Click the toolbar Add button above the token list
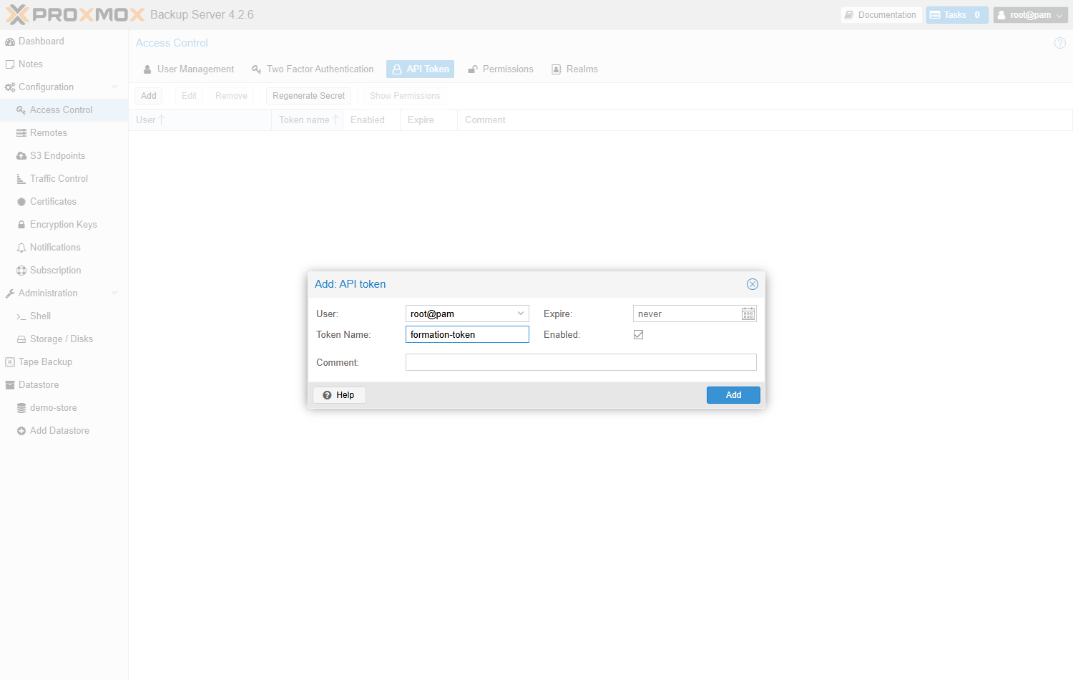 149,96
